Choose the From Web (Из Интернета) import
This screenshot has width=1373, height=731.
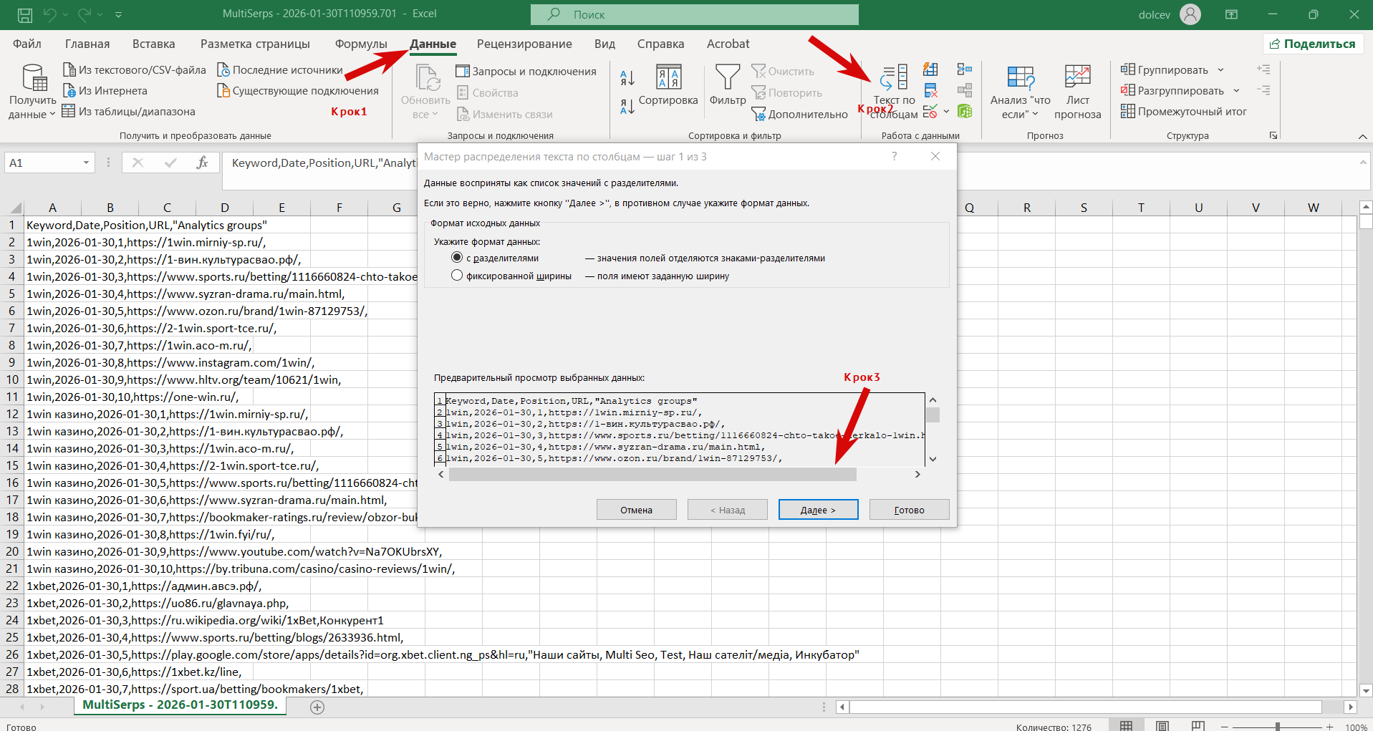click(105, 90)
